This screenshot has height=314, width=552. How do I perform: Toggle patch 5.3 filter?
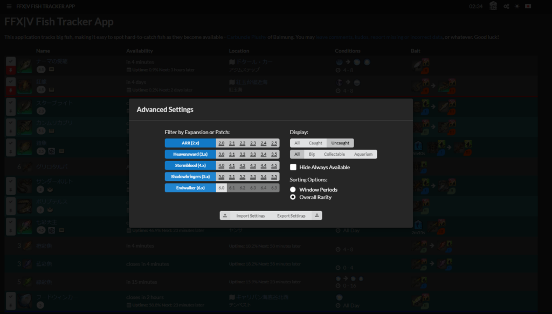tap(253, 177)
